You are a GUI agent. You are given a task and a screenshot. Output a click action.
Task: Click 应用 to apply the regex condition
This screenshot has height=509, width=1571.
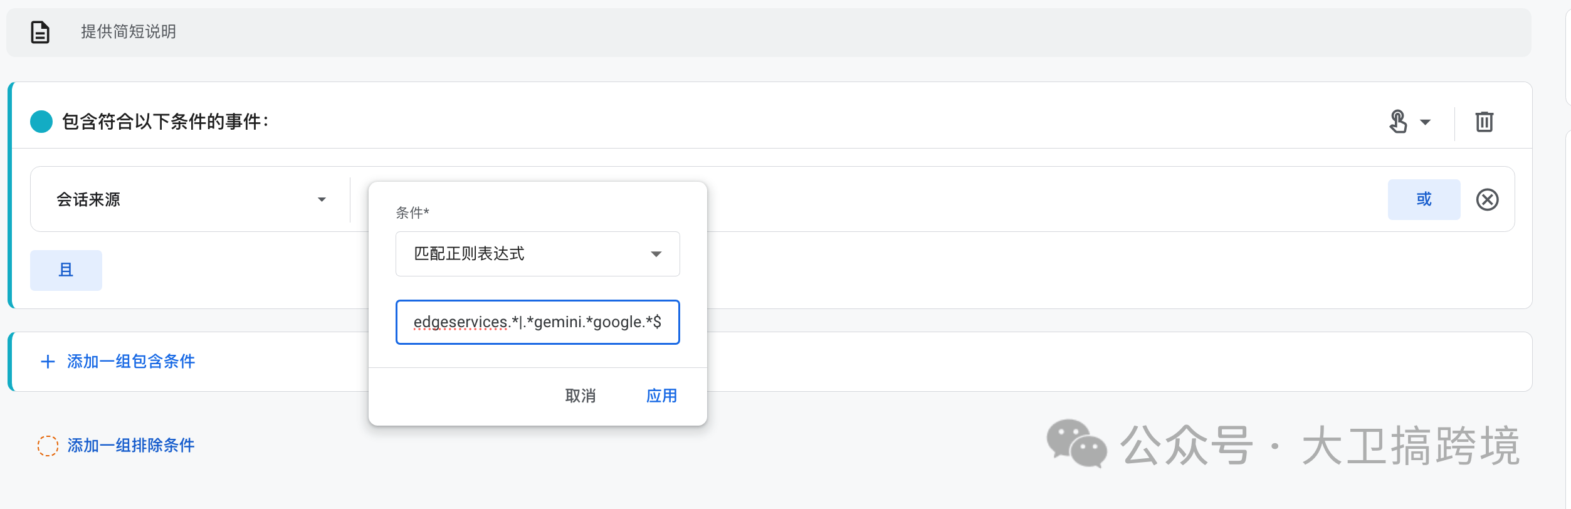(x=662, y=396)
